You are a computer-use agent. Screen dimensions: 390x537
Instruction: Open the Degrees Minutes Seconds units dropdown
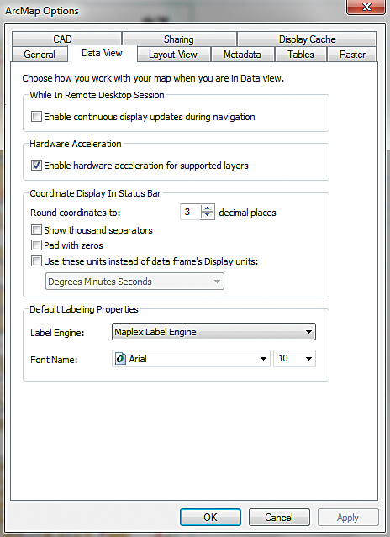coord(135,282)
